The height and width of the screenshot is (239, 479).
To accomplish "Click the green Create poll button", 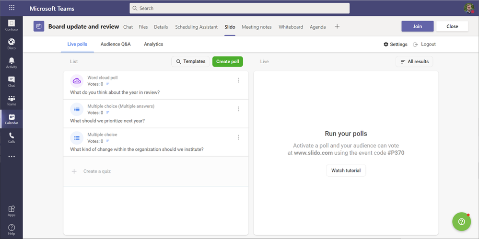I will 228,61.
